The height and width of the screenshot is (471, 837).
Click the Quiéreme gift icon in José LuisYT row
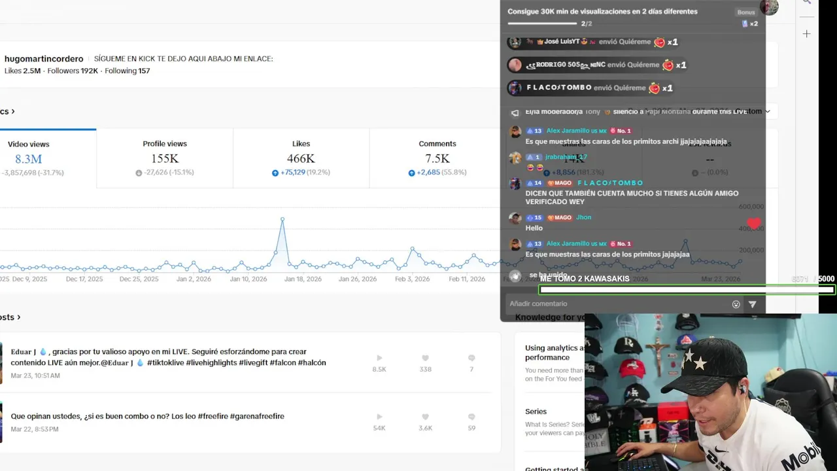tap(659, 42)
